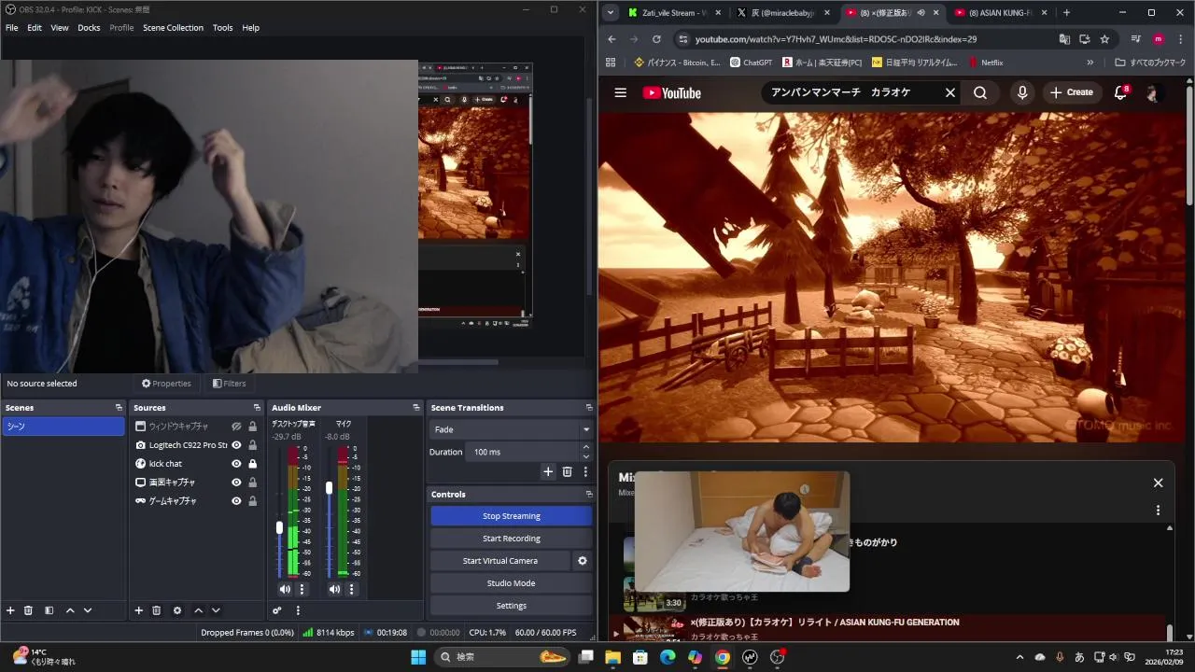Open advanced audio properties gears icon
Image resolution: width=1195 pixels, height=672 pixels.
tap(277, 610)
